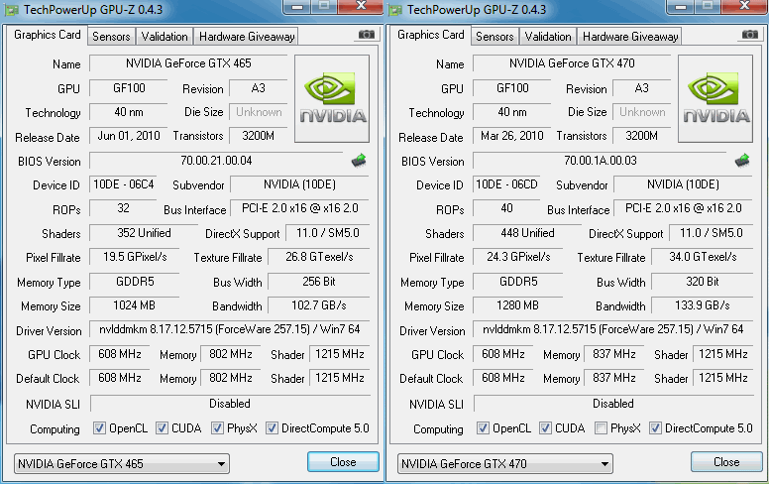Open Hardware Giveaway tab in GTX 470 window
The width and height of the screenshot is (769, 484).
[630, 37]
